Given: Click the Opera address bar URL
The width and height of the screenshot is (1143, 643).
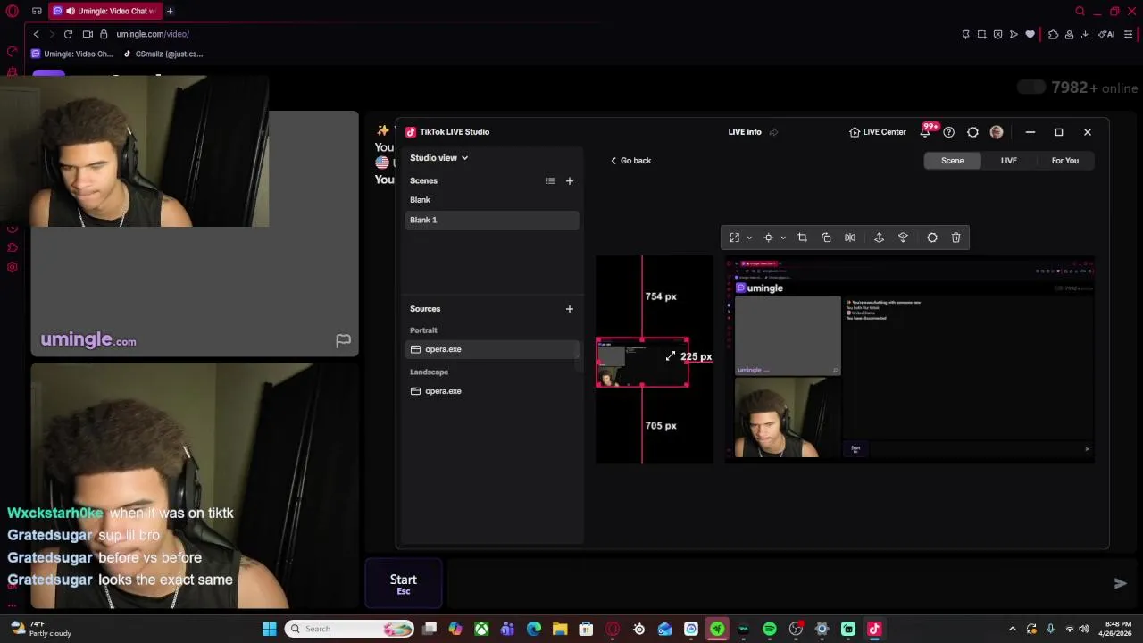Looking at the screenshot, I should point(153,34).
